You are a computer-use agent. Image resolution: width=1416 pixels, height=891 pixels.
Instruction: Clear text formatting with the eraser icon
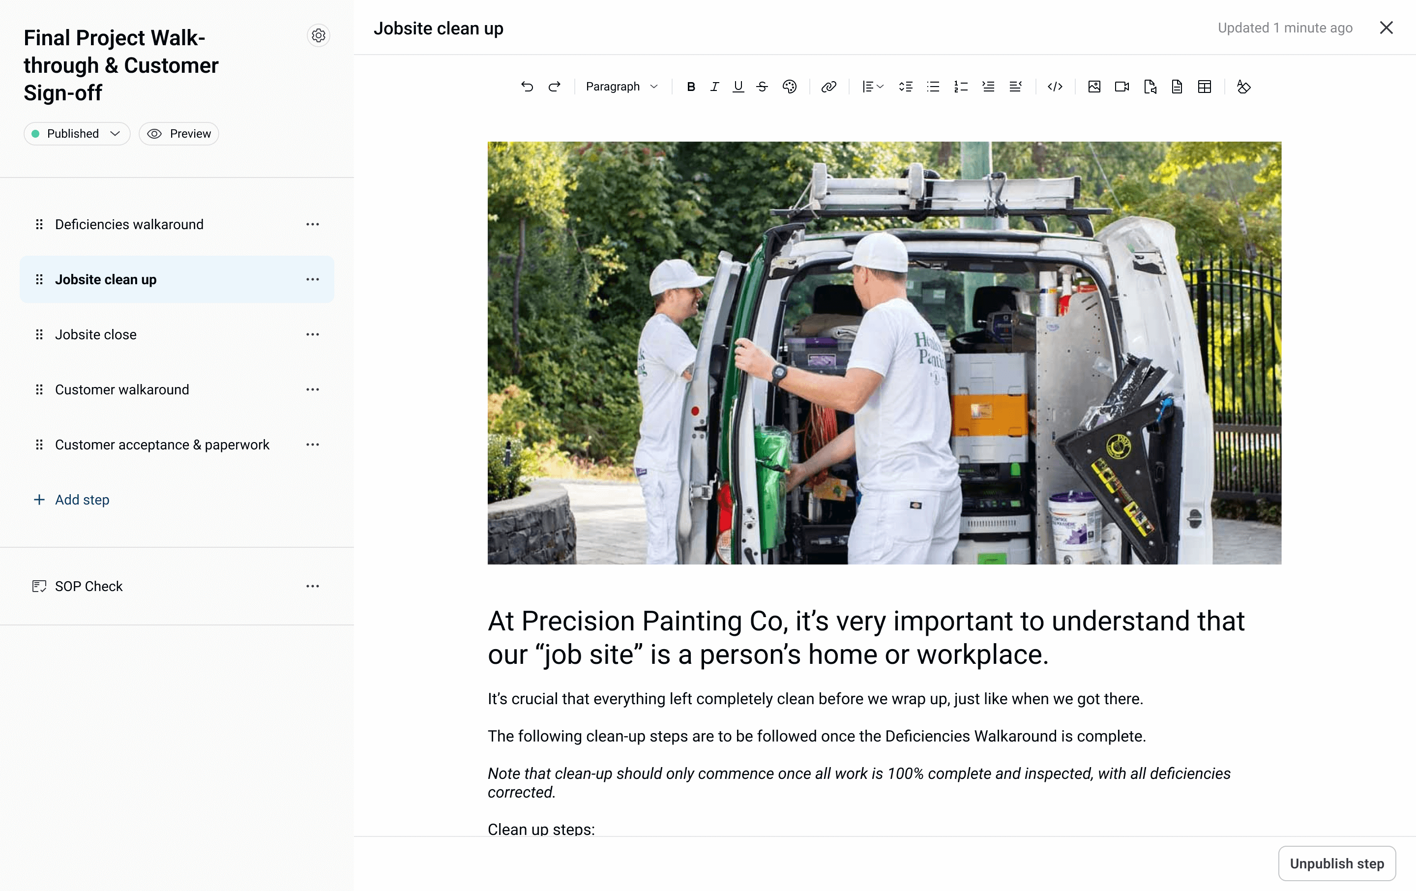[x=1243, y=87]
